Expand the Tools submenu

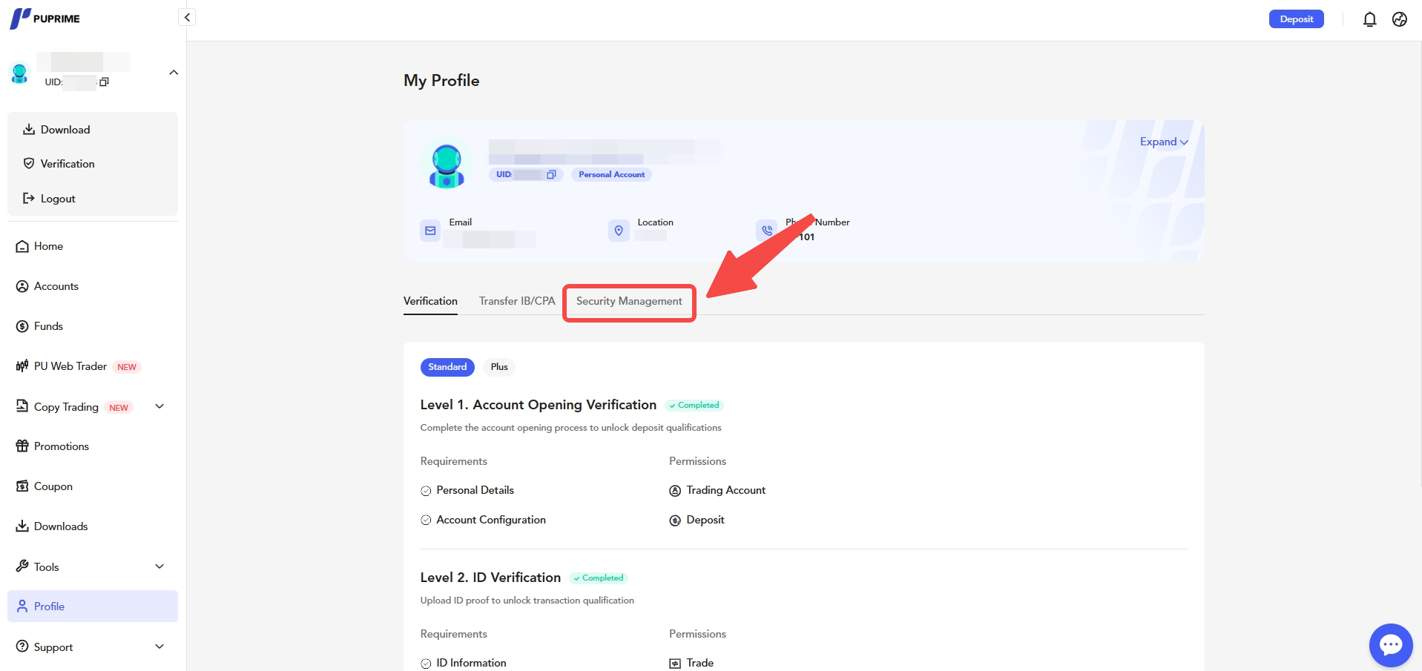[159, 566]
